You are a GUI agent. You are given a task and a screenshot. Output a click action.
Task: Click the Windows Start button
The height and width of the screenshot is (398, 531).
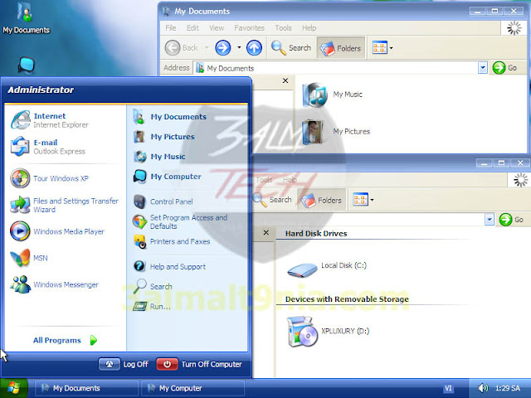[x=14, y=388]
